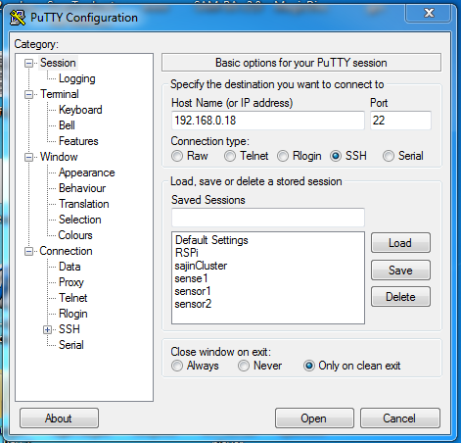Screen dimensions: 461x443
Task: Select the sensor1 saved session
Action: coord(193,291)
